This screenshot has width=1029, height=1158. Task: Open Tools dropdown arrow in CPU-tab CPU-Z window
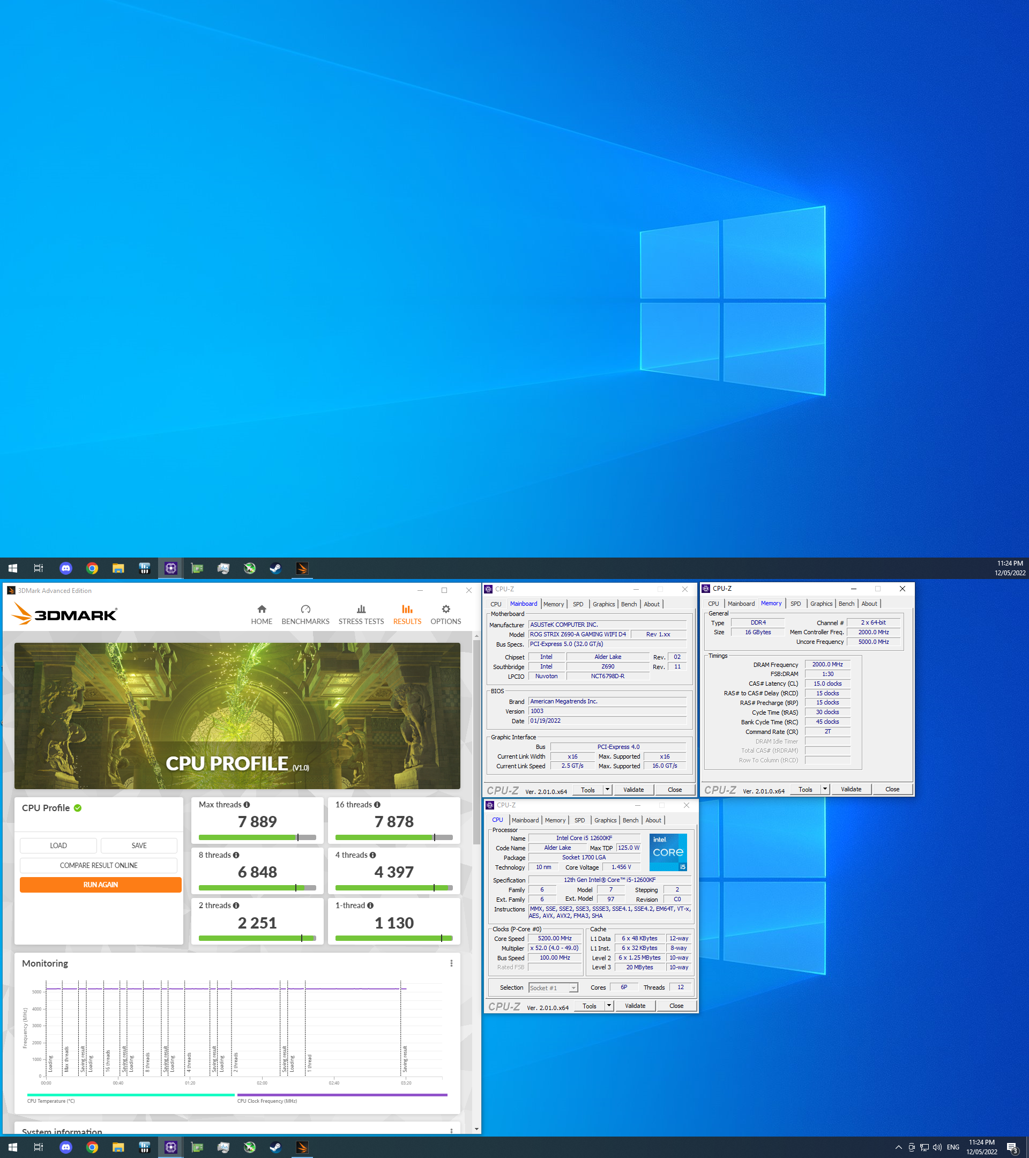point(609,1006)
